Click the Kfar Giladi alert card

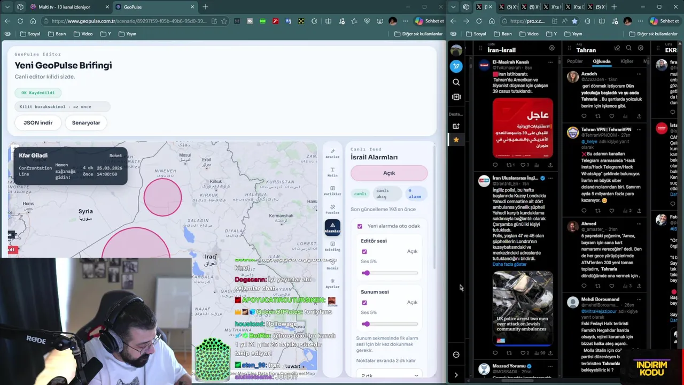(x=71, y=166)
